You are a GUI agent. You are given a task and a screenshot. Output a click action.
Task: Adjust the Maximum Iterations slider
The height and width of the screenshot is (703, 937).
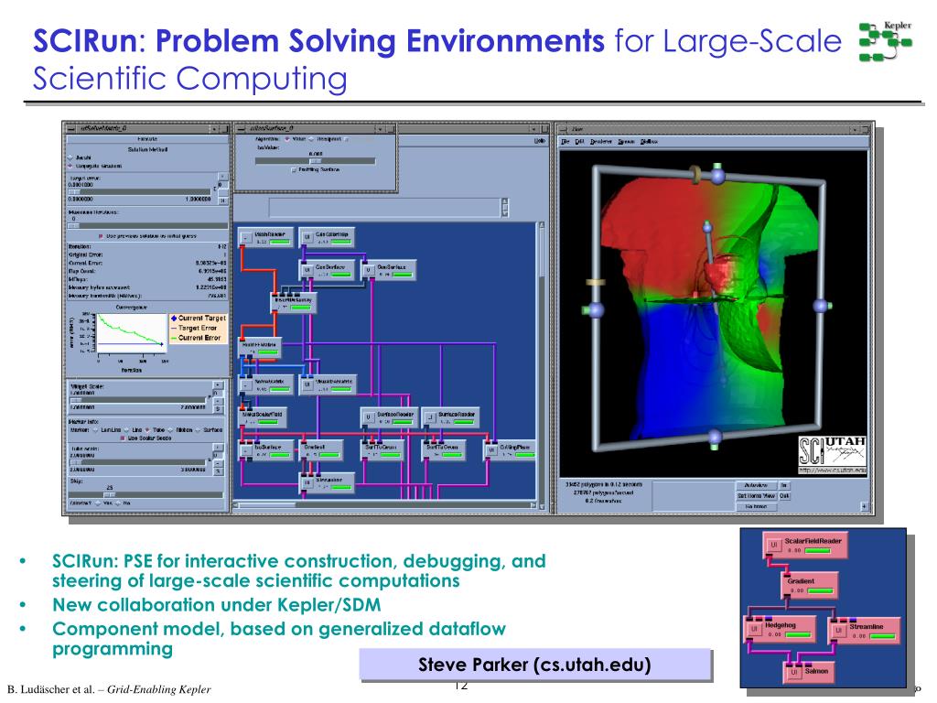tap(147, 226)
